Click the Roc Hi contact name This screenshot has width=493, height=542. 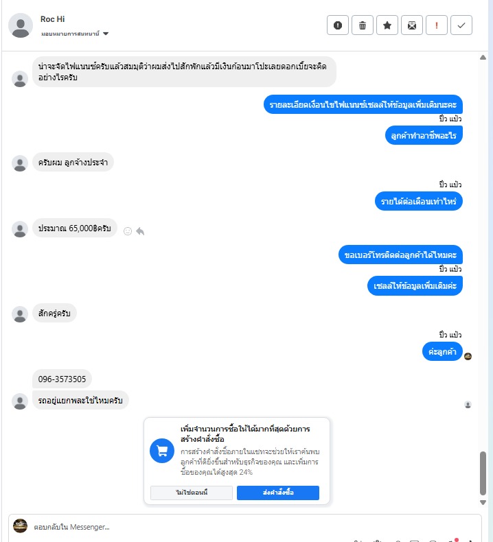[x=53, y=19]
